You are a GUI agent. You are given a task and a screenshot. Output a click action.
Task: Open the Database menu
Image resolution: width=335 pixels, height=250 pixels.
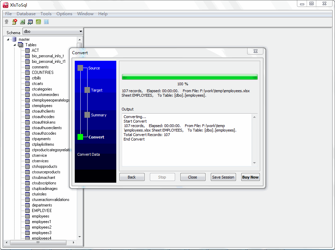pyautogui.click(x=26, y=14)
